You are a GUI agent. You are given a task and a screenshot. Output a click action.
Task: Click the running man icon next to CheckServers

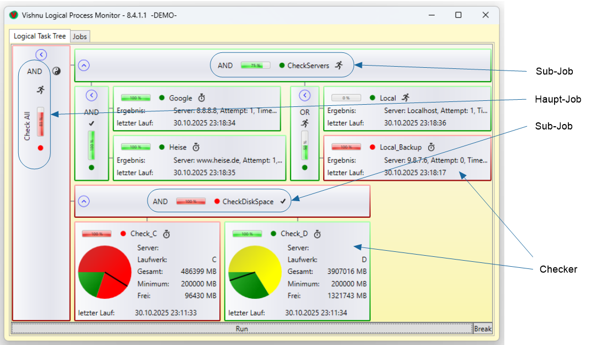click(339, 66)
